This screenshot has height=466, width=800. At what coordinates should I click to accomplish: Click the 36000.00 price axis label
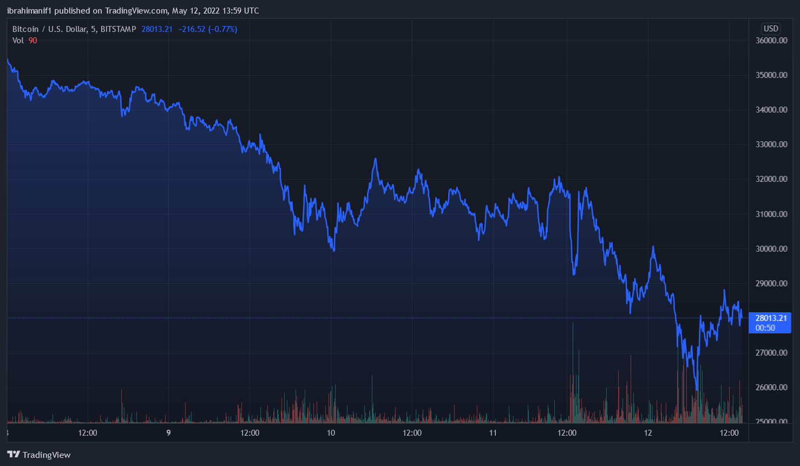[771, 41]
